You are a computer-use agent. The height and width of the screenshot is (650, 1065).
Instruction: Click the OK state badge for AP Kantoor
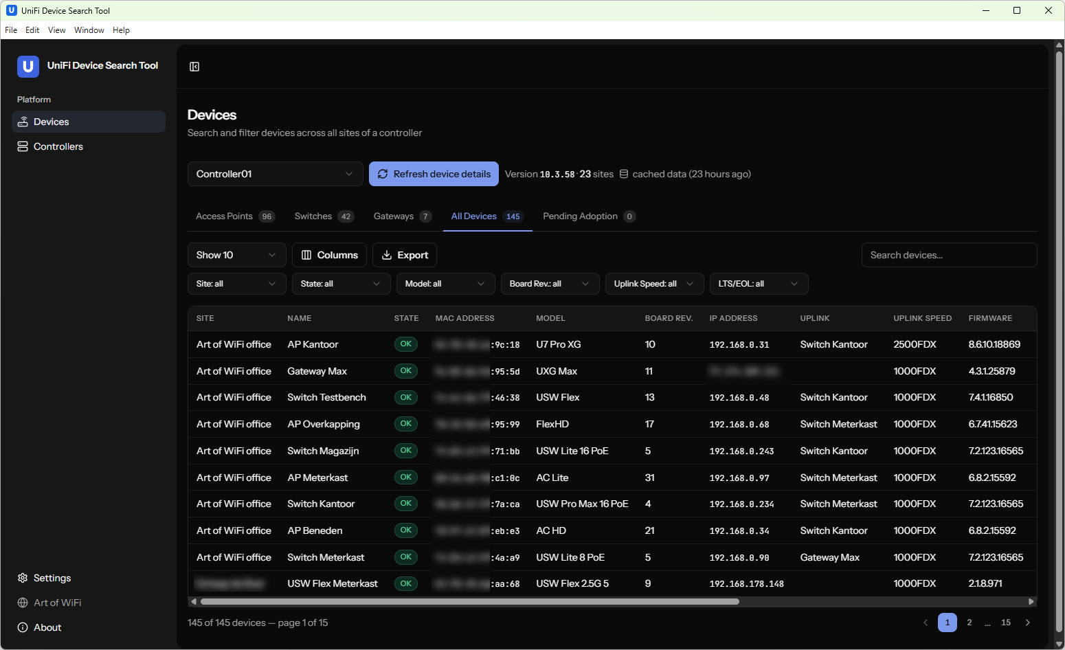(406, 344)
